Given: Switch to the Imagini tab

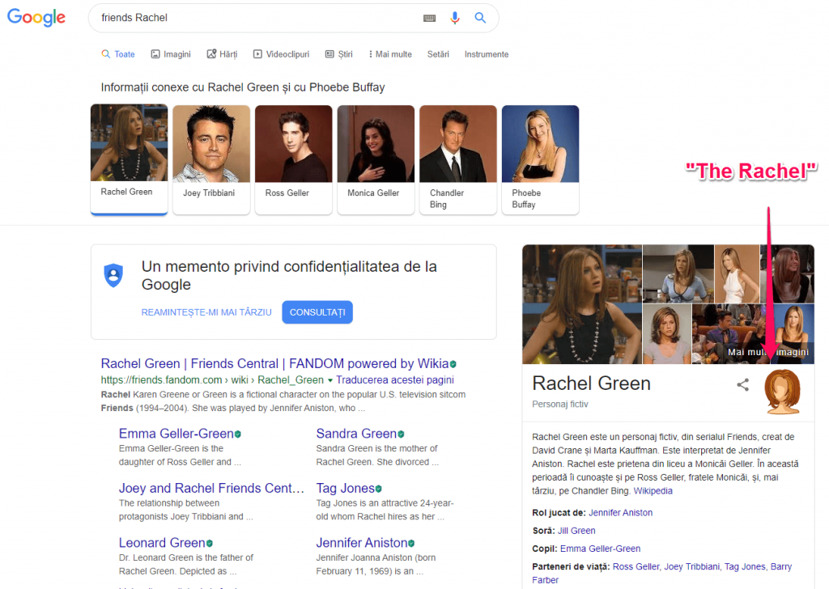Looking at the screenshot, I should click(171, 54).
